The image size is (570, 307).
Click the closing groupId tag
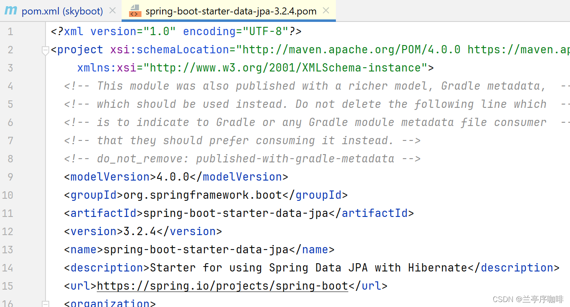coord(315,195)
